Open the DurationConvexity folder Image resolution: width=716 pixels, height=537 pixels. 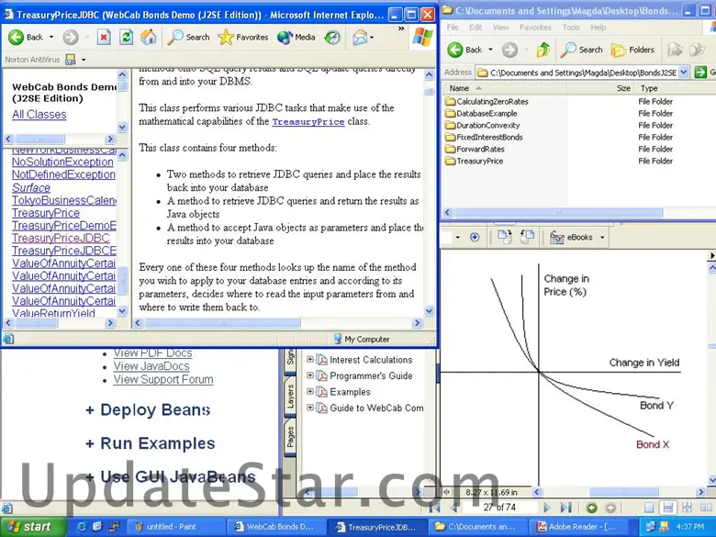point(488,126)
